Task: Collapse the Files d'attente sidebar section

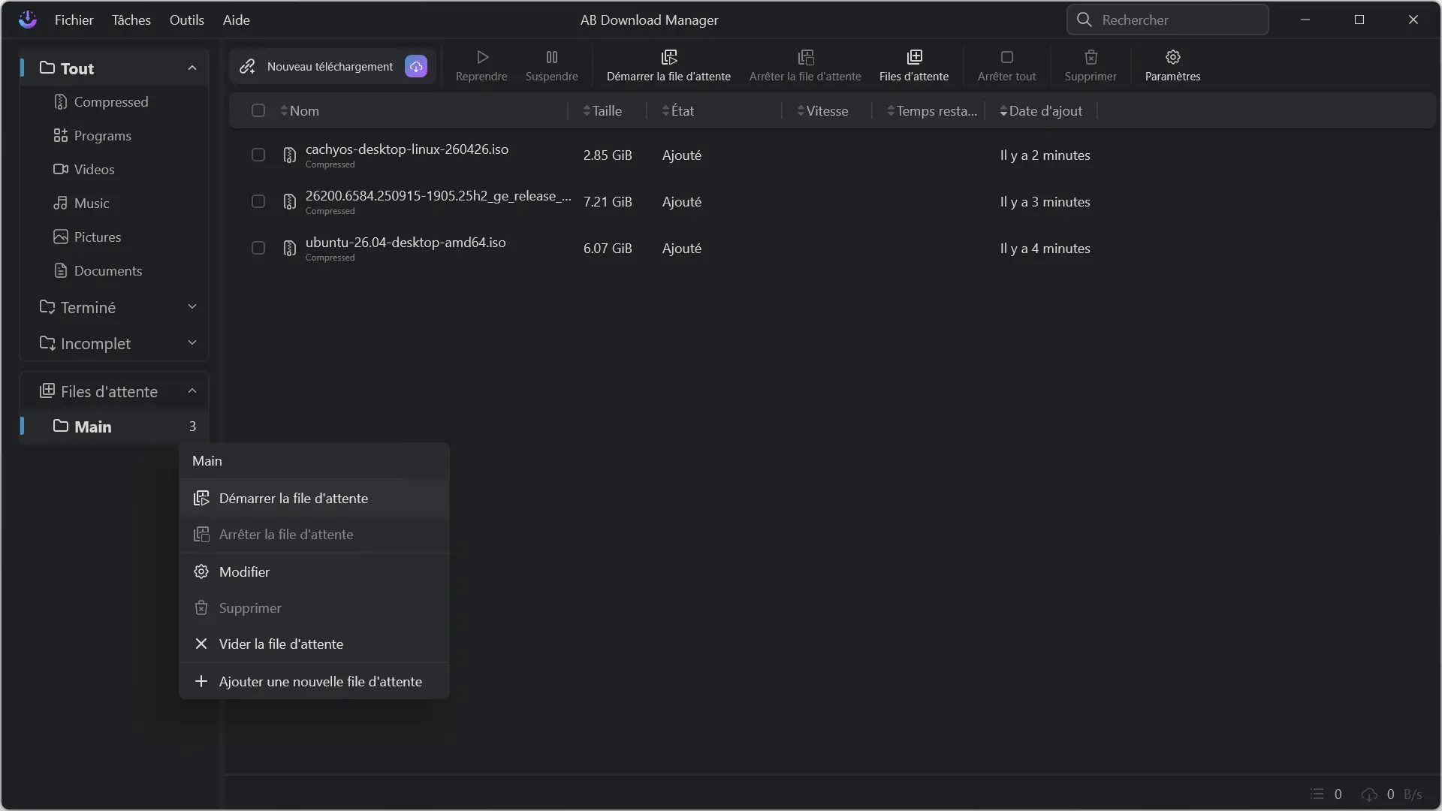Action: coord(192,390)
